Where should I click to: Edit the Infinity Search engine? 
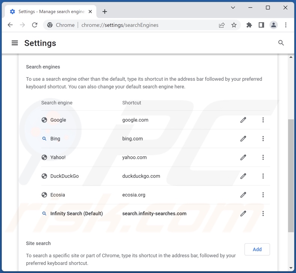(x=243, y=214)
